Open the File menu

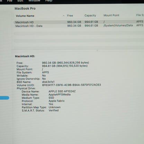pyautogui.click(x=10, y=1)
